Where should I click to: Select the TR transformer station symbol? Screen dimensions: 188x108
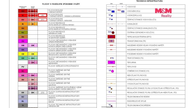click(111, 41)
